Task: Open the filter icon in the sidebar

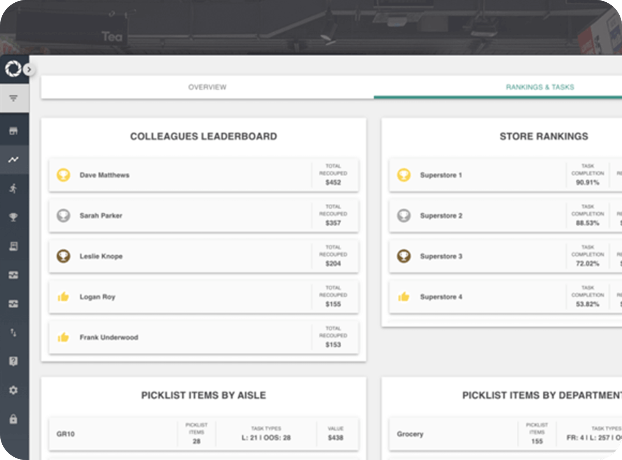Action: click(14, 98)
